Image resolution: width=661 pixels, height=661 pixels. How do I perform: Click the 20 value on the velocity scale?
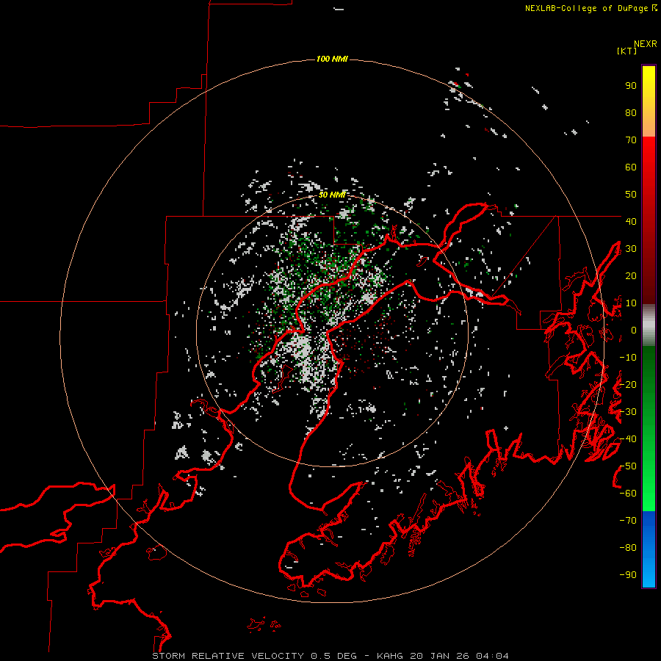click(631, 275)
